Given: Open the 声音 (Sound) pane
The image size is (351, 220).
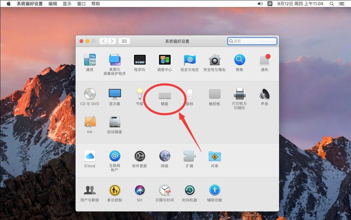Looking at the screenshot, I should point(264,95).
